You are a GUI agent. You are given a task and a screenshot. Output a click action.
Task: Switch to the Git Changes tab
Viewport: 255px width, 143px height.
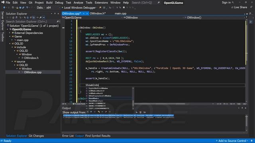pos(36,136)
